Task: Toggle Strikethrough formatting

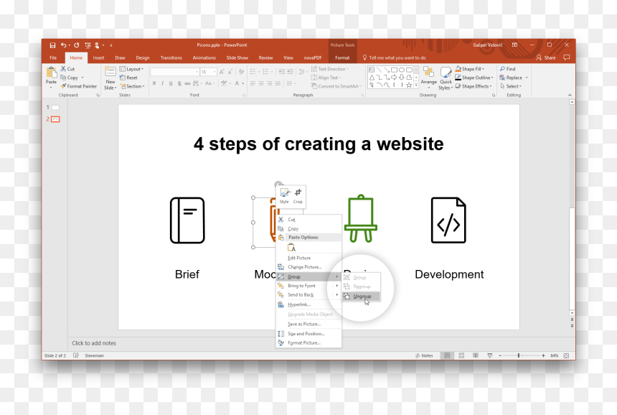Action: tap(188, 83)
